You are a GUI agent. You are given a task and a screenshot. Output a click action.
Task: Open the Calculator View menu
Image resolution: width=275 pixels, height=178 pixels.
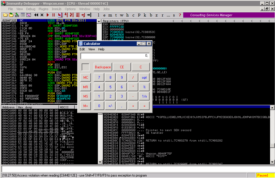[91, 49]
